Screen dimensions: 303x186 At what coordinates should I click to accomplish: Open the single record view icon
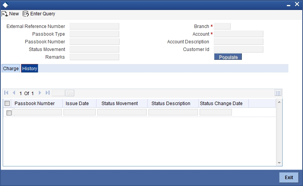(x=278, y=93)
